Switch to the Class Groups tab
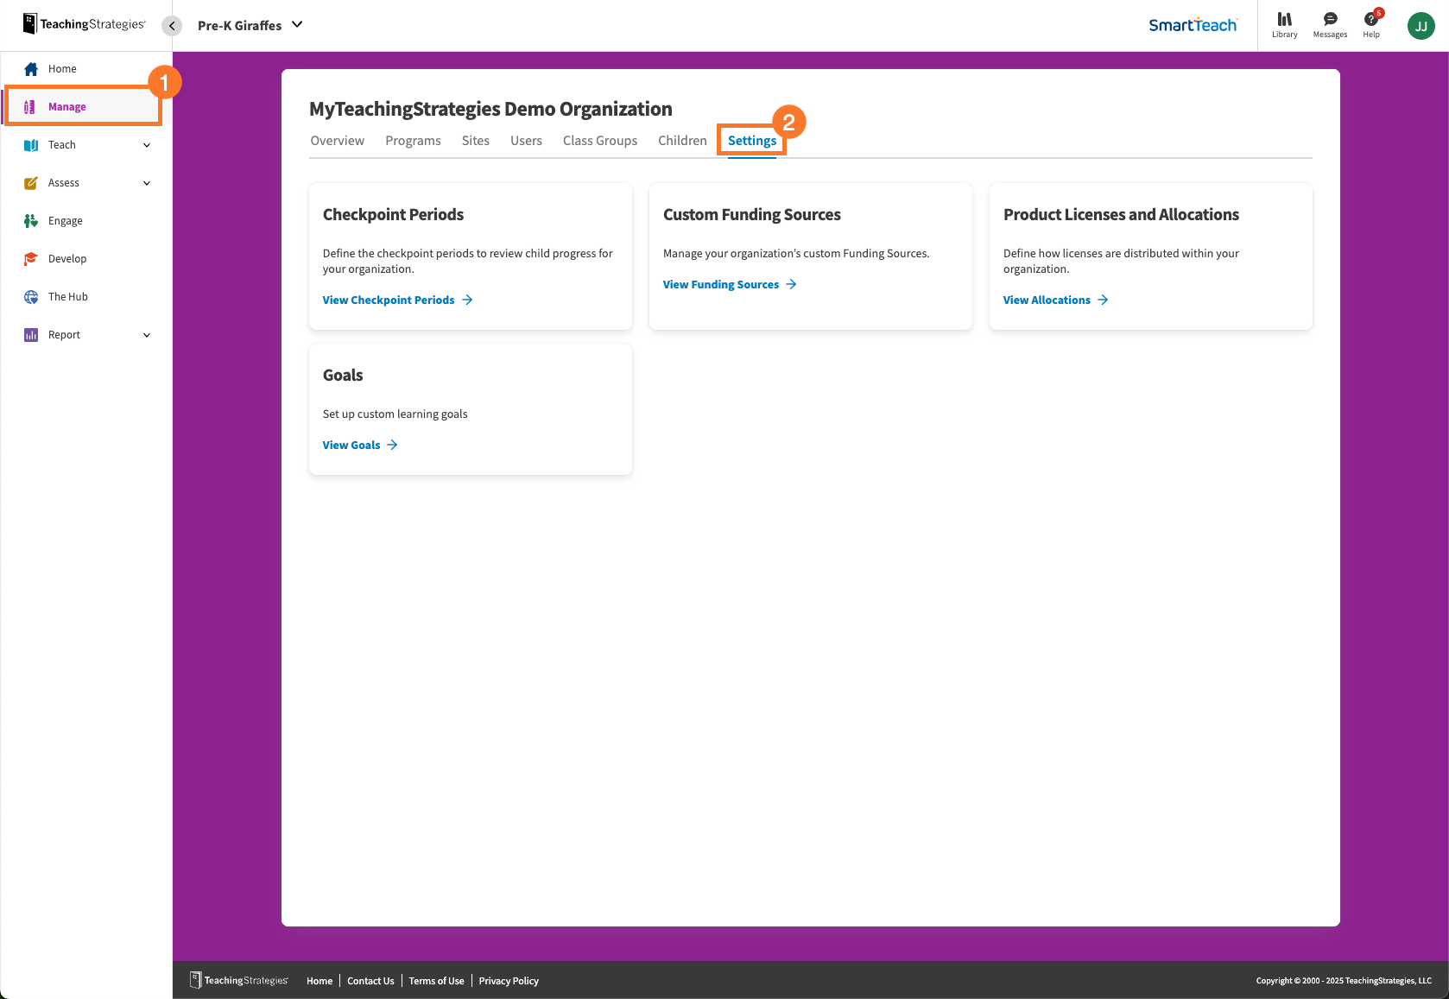Image resolution: width=1449 pixels, height=999 pixels. pyautogui.click(x=599, y=140)
